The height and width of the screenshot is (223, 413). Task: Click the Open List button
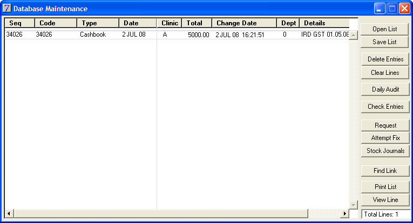[384, 29]
